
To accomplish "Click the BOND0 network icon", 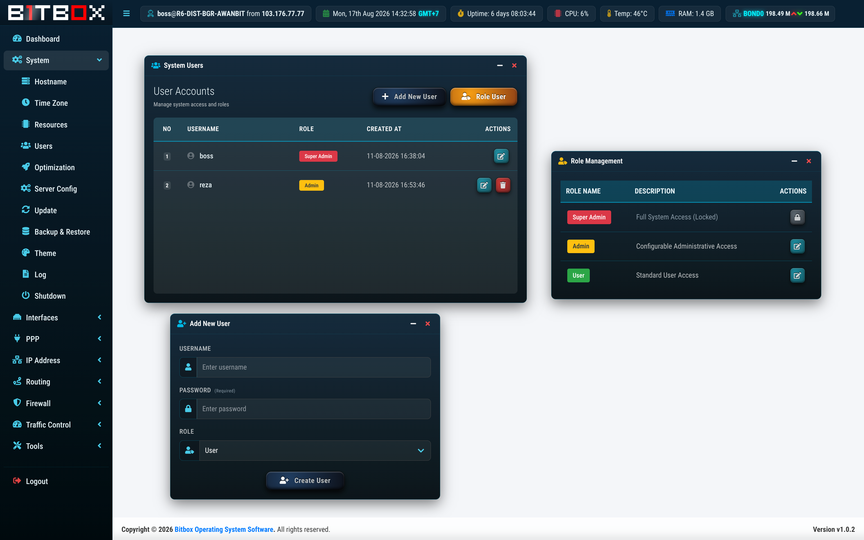I will pos(737,13).
